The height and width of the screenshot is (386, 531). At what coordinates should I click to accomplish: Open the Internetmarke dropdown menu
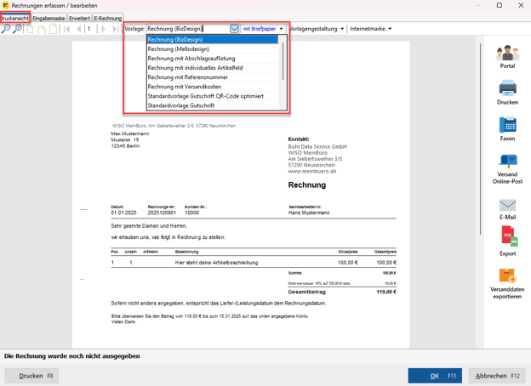(371, 29)
